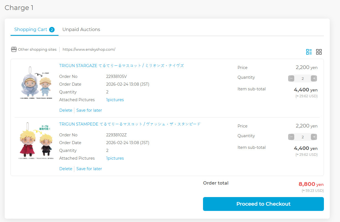Viewport: 340px width, 222px height.
Task: Increase quantity of Vash the Stampede mascot
Action: click(314, 137)
